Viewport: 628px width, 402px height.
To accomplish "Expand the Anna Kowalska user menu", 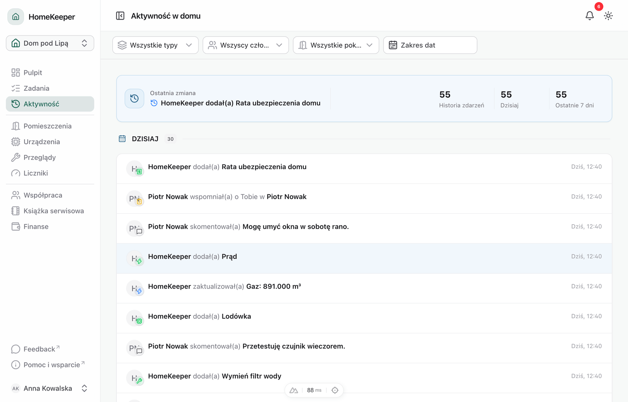I will coord(50,389).
